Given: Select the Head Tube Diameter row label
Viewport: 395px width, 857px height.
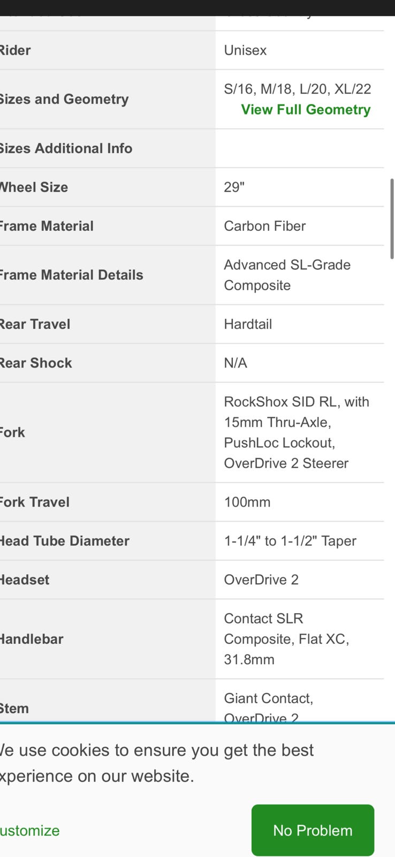Looking at the screenshot, I should (x=64, y=541).
